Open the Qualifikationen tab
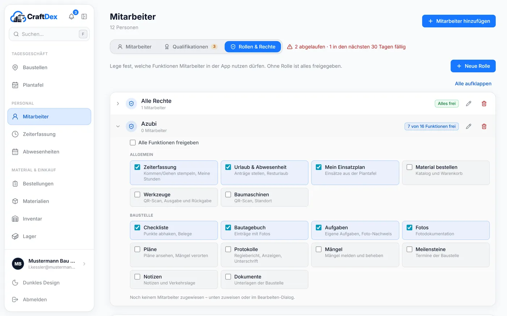507x316 pixels. [x=190, y=47]
